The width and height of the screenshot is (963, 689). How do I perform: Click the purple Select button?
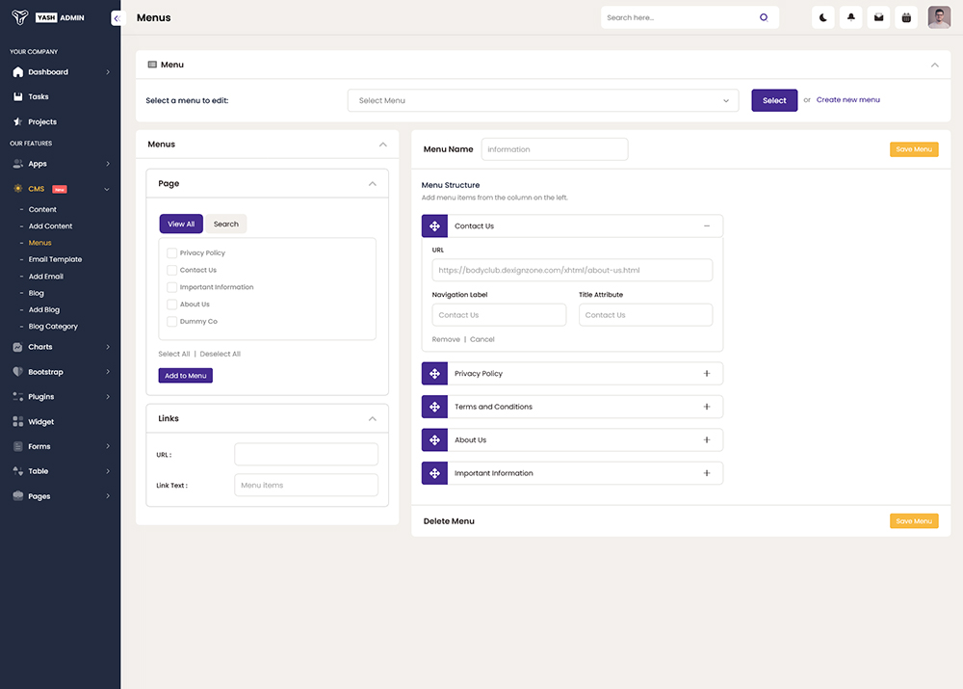pos(774,100)
